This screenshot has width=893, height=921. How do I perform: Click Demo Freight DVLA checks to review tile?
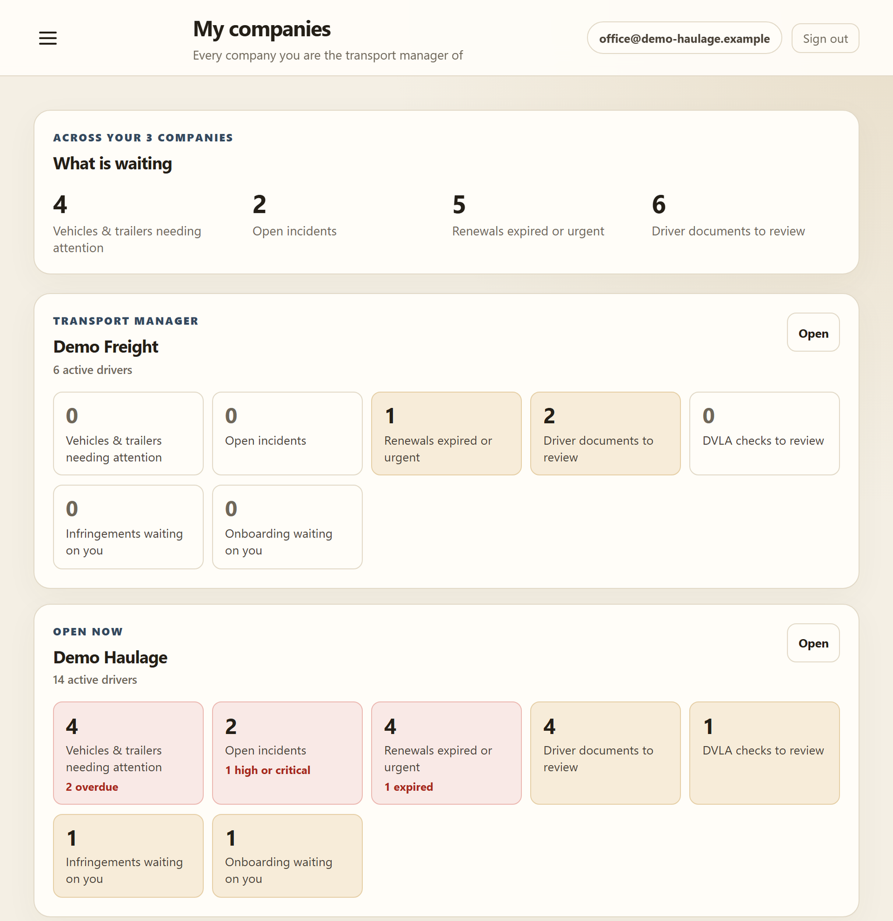coord(765,433)
